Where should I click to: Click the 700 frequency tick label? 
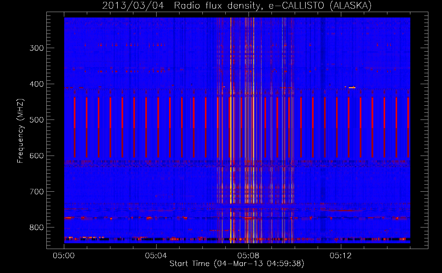(37, 192)
